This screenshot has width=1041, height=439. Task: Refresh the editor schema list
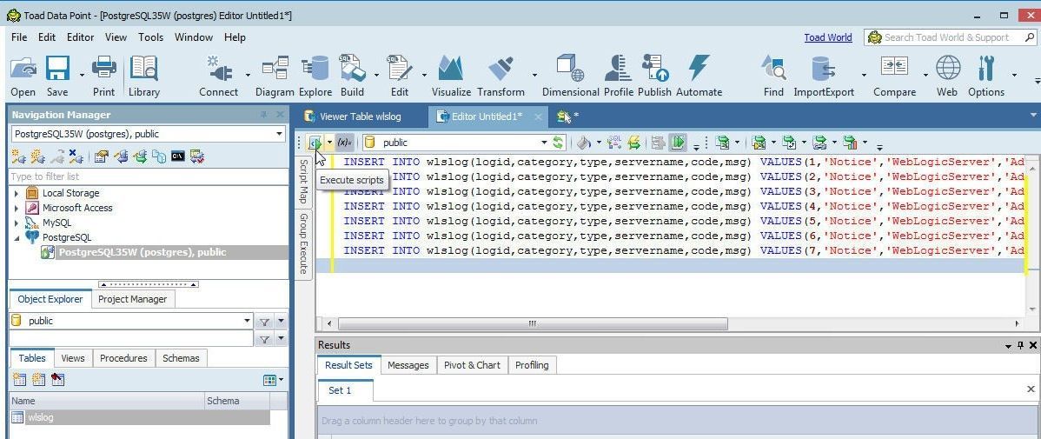pyautogui.click(x=558, y=142)
